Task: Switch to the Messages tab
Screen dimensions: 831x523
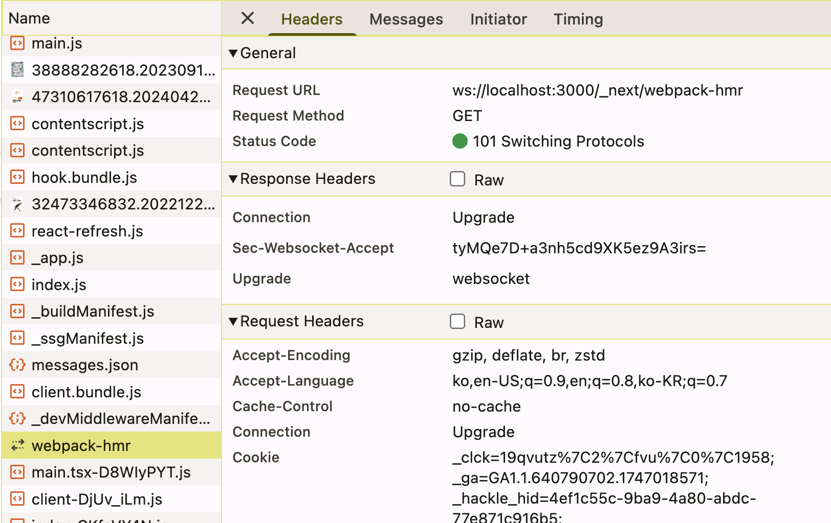Action: pos(406,19)
